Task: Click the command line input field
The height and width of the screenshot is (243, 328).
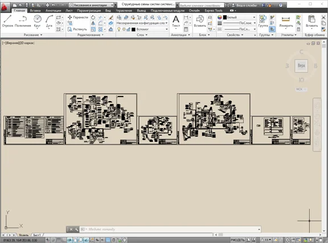Action: [x=170, y=229]
